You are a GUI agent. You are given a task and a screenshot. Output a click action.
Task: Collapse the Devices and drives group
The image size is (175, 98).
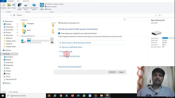[x=20, y=36]
